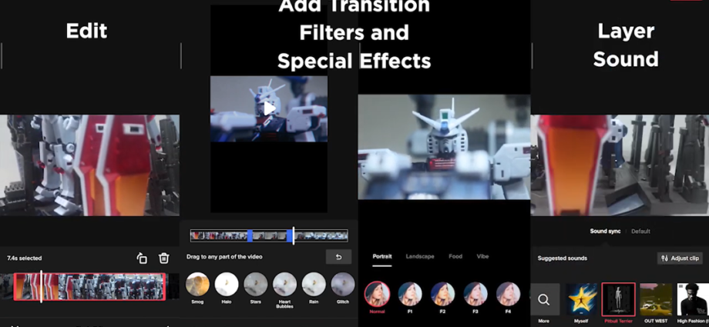The image size is (709, 327).
Task: Open More sounds search icon
Action: (x=544, y=299)
